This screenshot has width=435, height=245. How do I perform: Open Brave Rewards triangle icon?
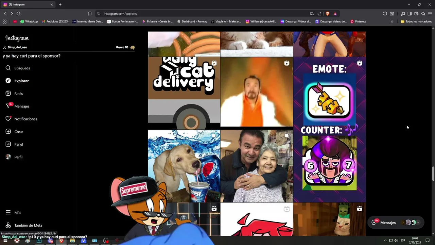click(x=335, y=14)
